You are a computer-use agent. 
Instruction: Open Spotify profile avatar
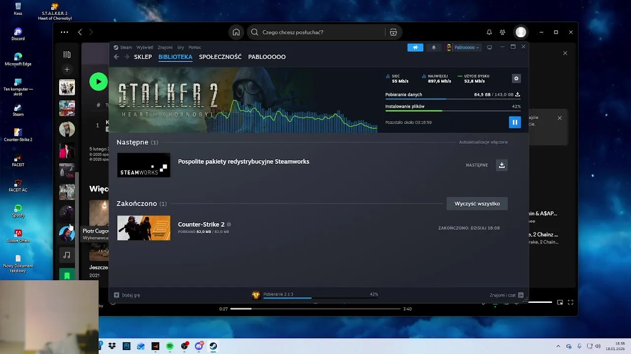pos(521,32)
